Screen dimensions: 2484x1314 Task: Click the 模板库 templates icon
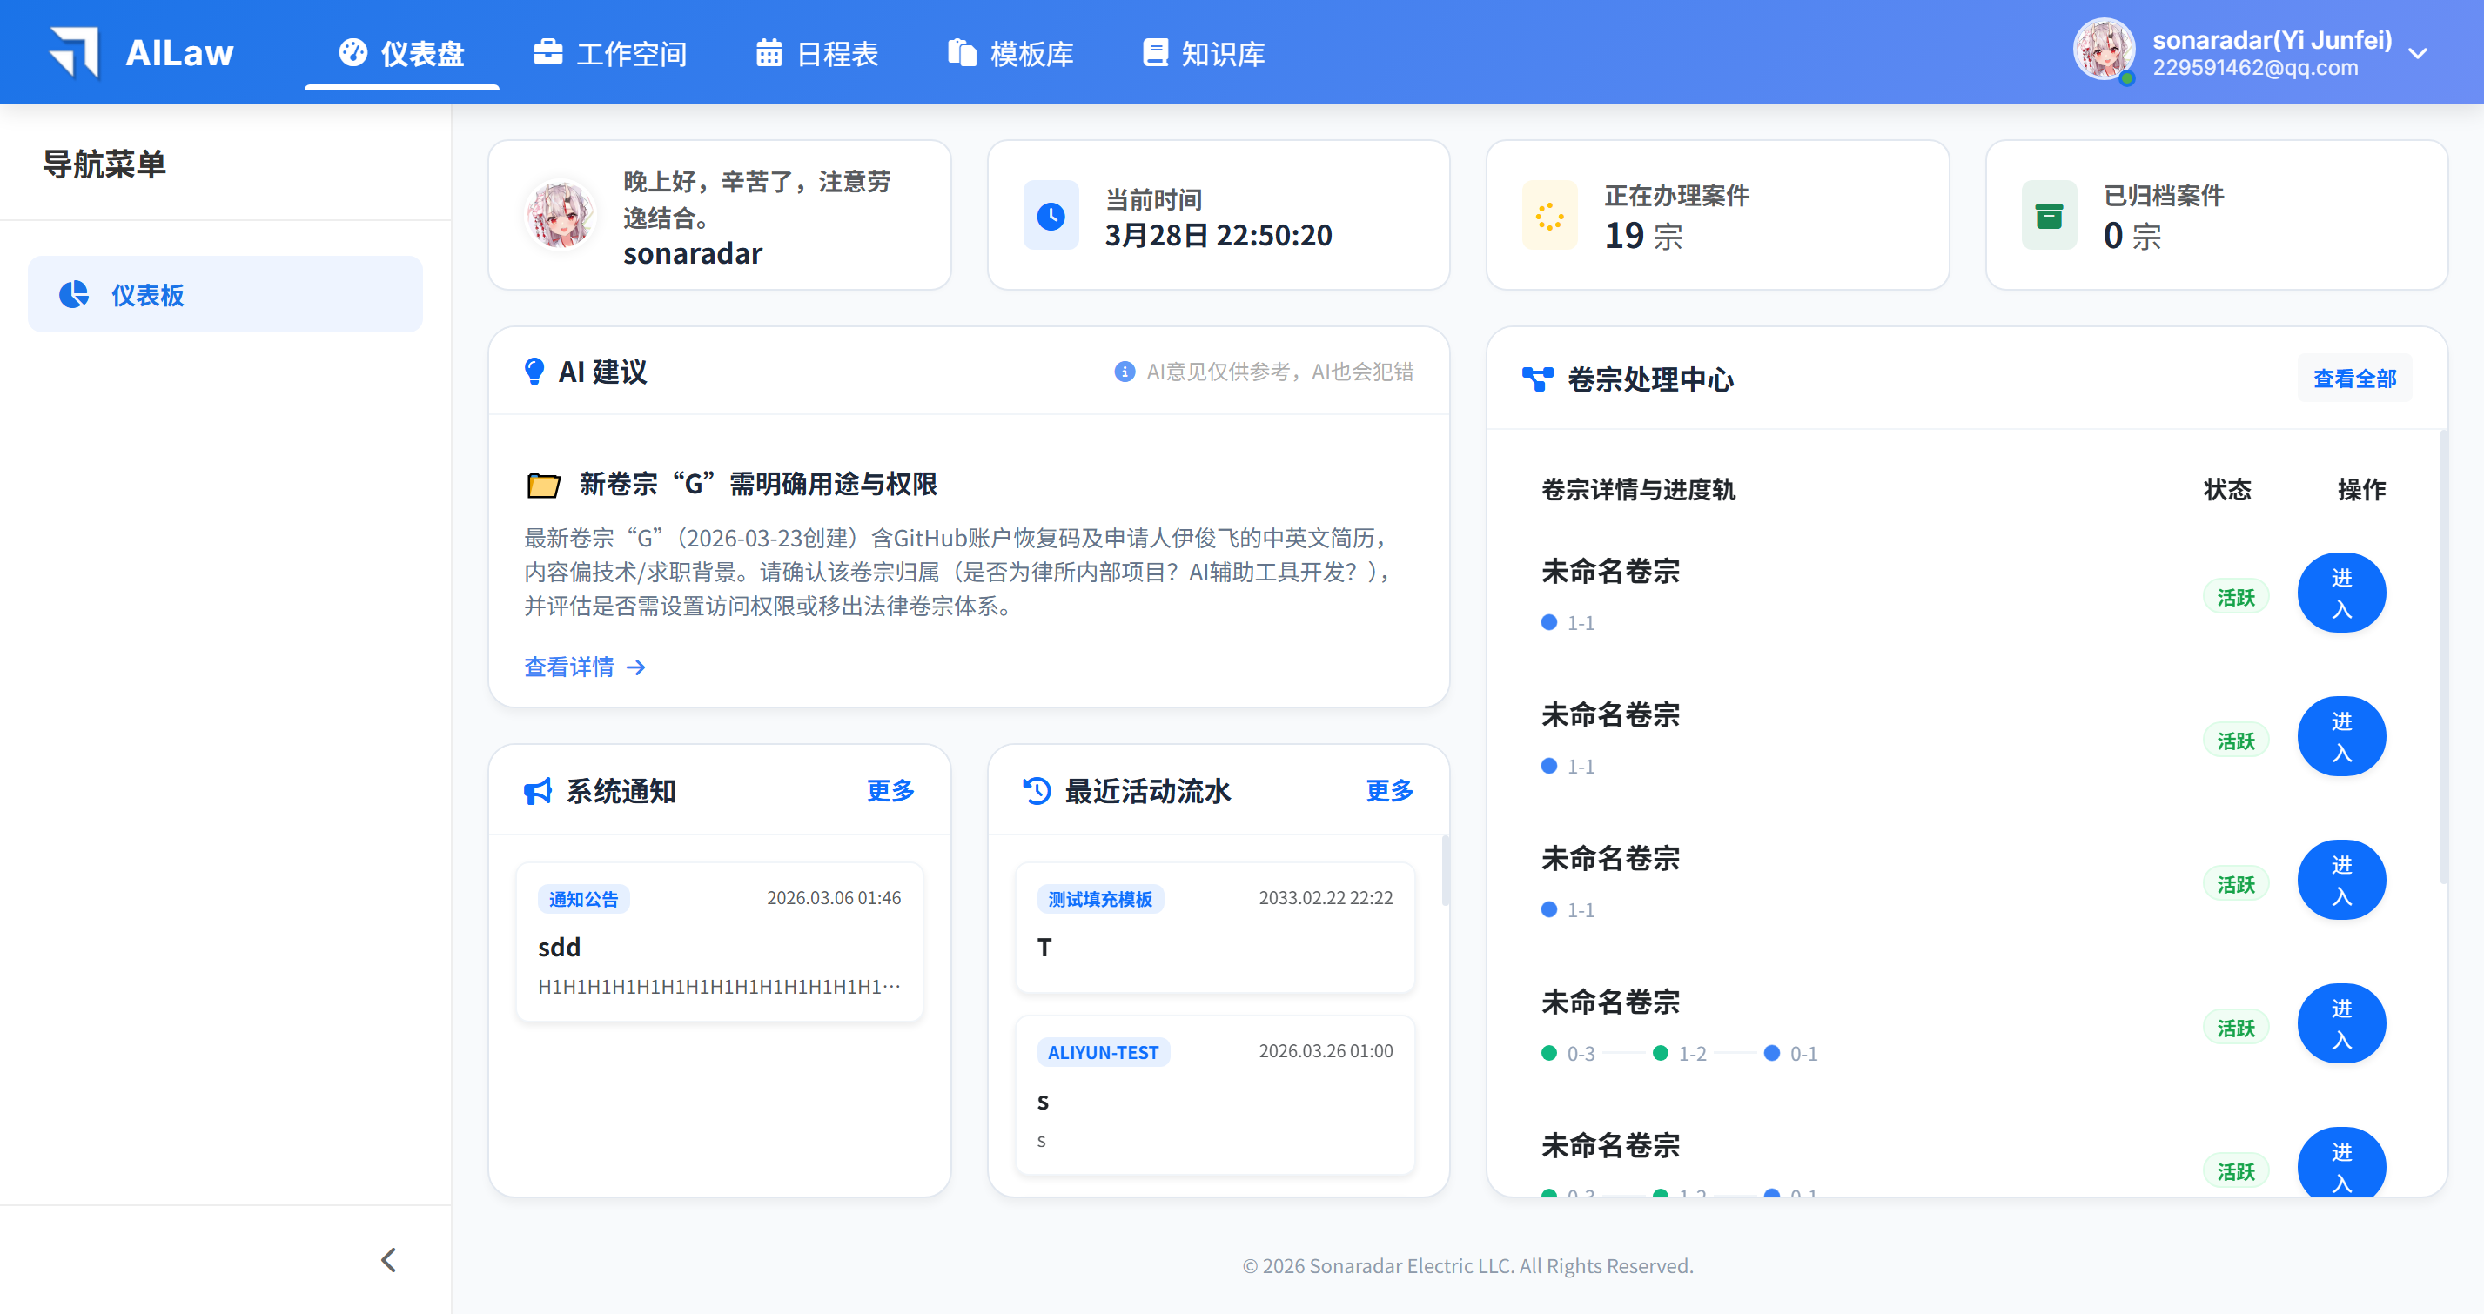(x=960, y=53)
